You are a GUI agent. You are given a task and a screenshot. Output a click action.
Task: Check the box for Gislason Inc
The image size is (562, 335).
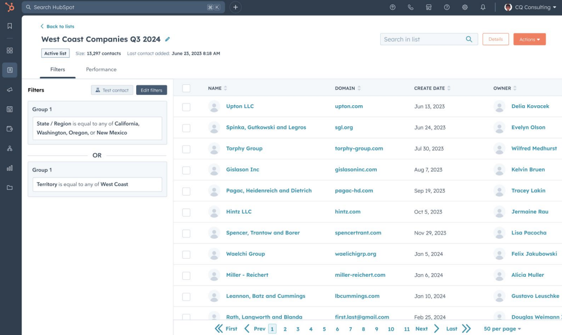[186, 170]
